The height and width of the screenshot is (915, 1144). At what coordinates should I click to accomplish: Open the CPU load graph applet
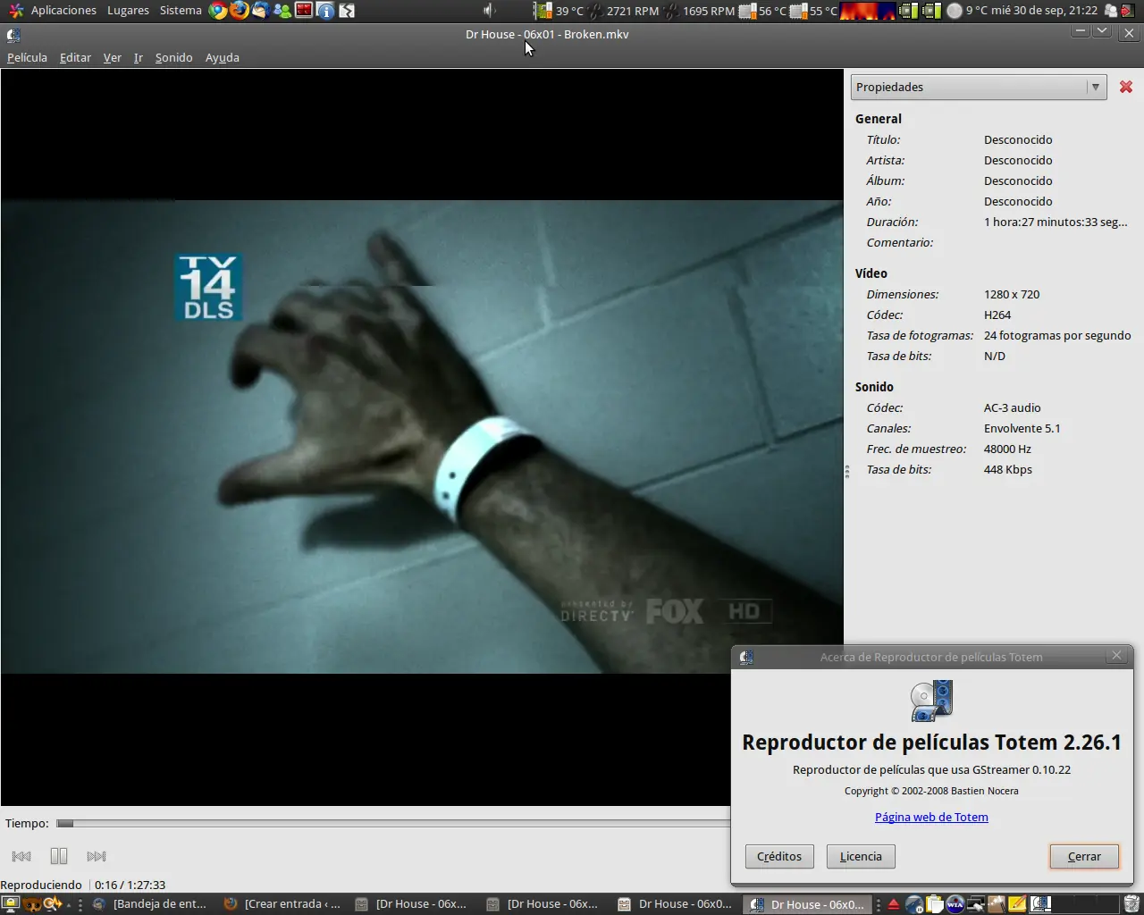click(868, 11)
